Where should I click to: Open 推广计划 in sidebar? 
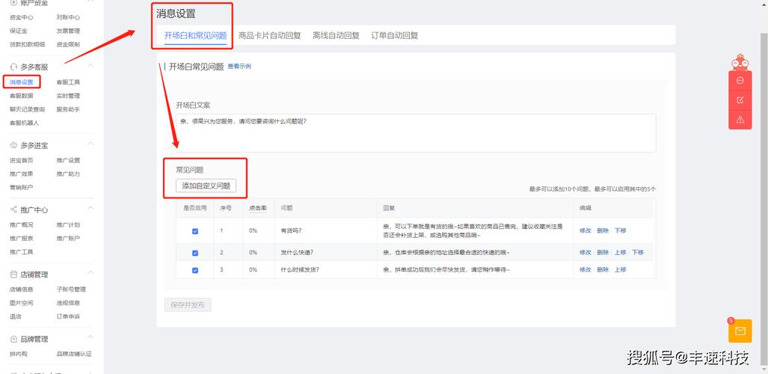pos(68,225)
